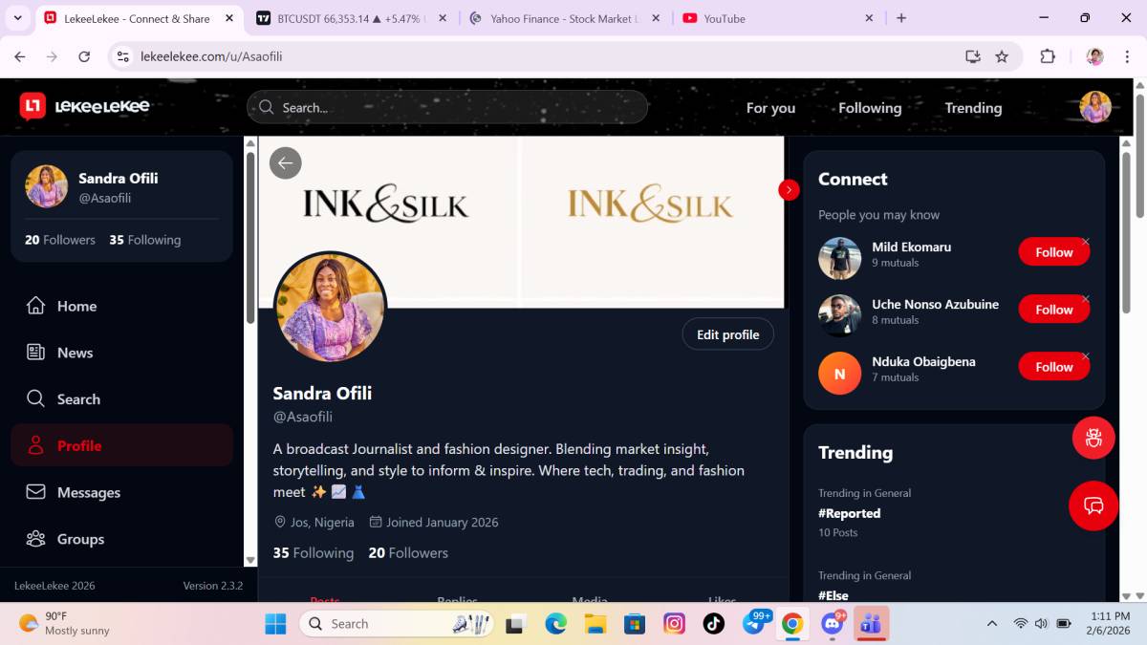Click weather widget showing 90°F

click(63, 624)
